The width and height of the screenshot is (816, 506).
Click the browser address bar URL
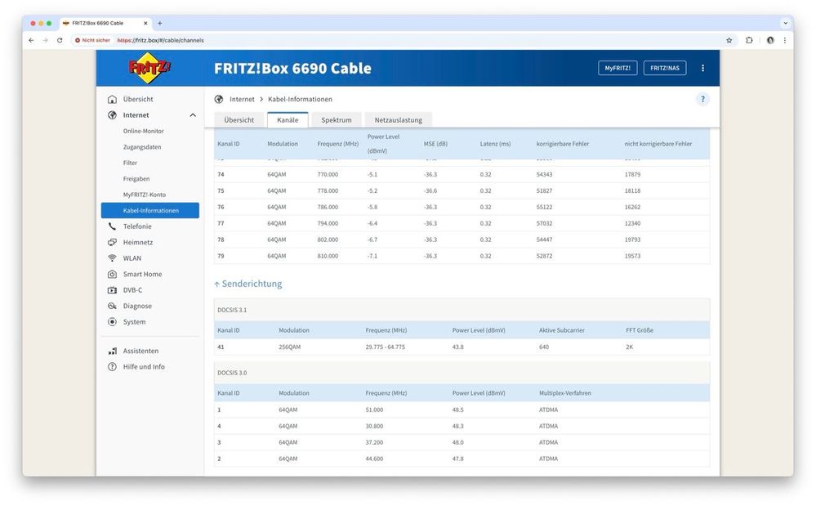point(160,40)
